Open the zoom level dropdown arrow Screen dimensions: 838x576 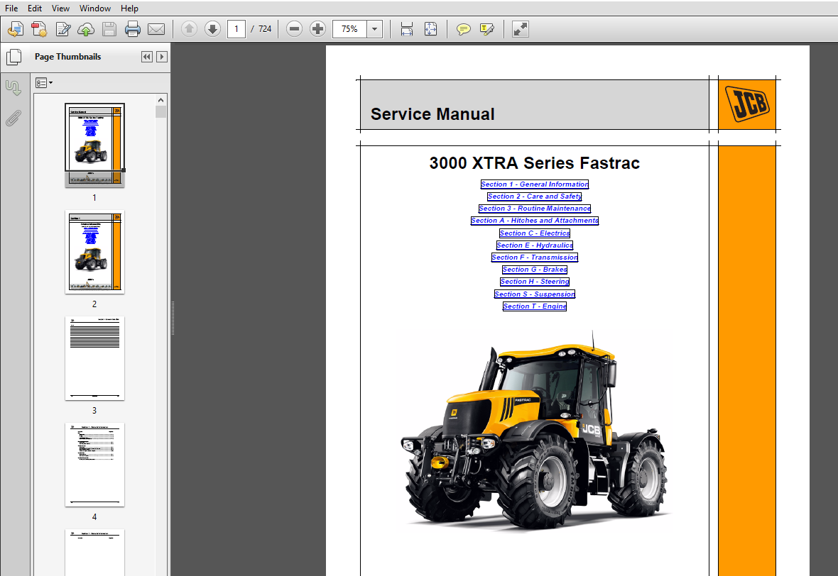click(x=375, y=29)
